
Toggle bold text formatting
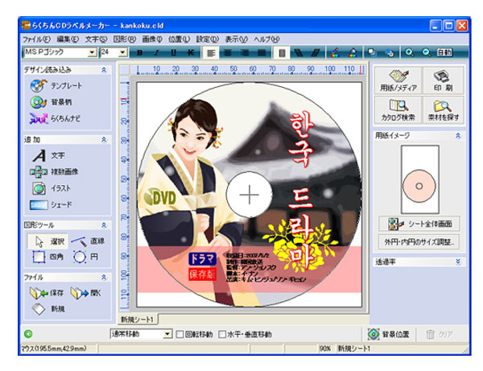139,52
